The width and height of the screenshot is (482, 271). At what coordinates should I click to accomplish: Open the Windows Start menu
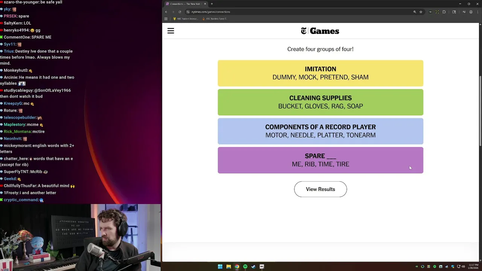(220, 266)
